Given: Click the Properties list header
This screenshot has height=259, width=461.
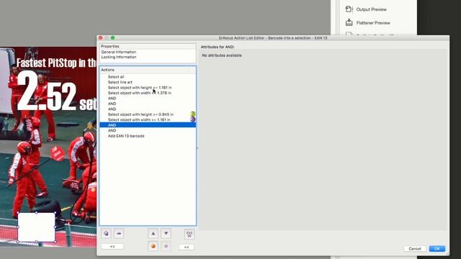Looking at the screenshot, I should tap(148, 46).
